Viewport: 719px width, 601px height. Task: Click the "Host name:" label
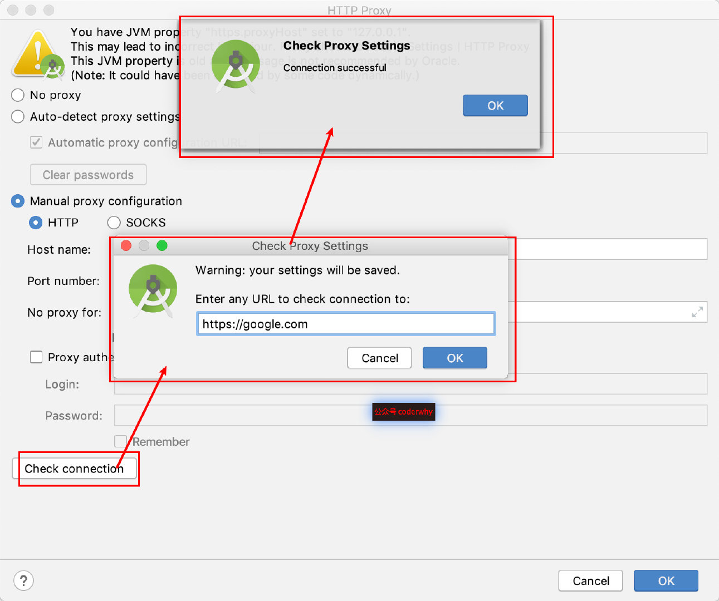[x=59, y=249]
